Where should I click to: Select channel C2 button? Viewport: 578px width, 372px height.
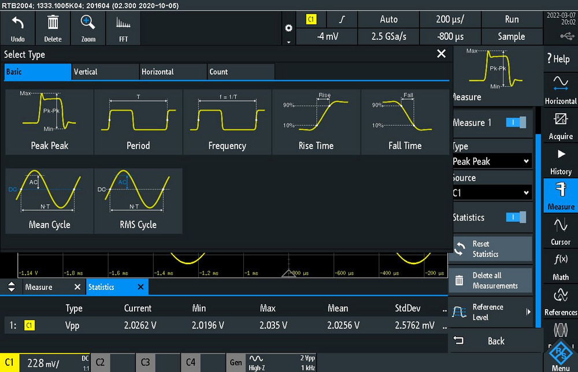[100, 363]
